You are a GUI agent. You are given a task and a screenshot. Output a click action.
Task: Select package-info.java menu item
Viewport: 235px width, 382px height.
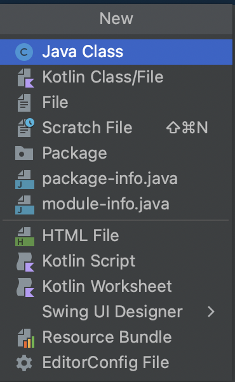pyautogui.click(x=116, y=179)
